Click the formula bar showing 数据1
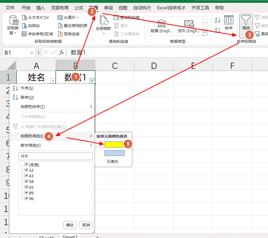268x238 pixels. click(x=167, y=52)
